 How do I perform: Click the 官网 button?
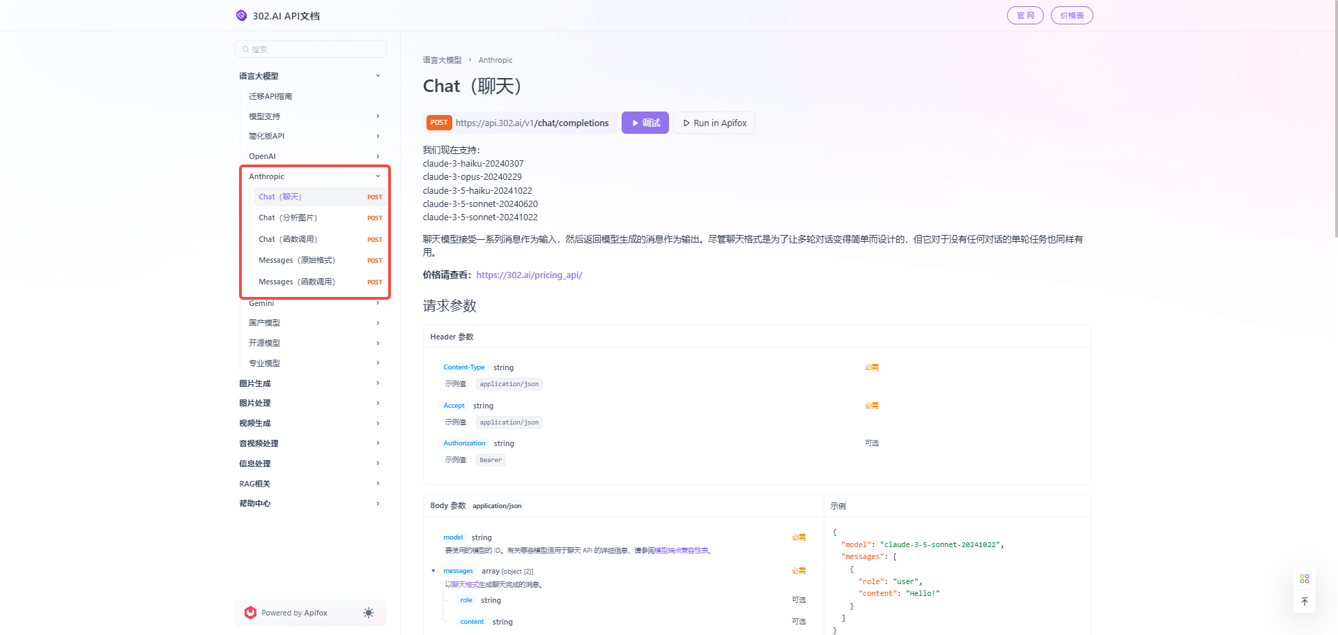[1025, 15]
